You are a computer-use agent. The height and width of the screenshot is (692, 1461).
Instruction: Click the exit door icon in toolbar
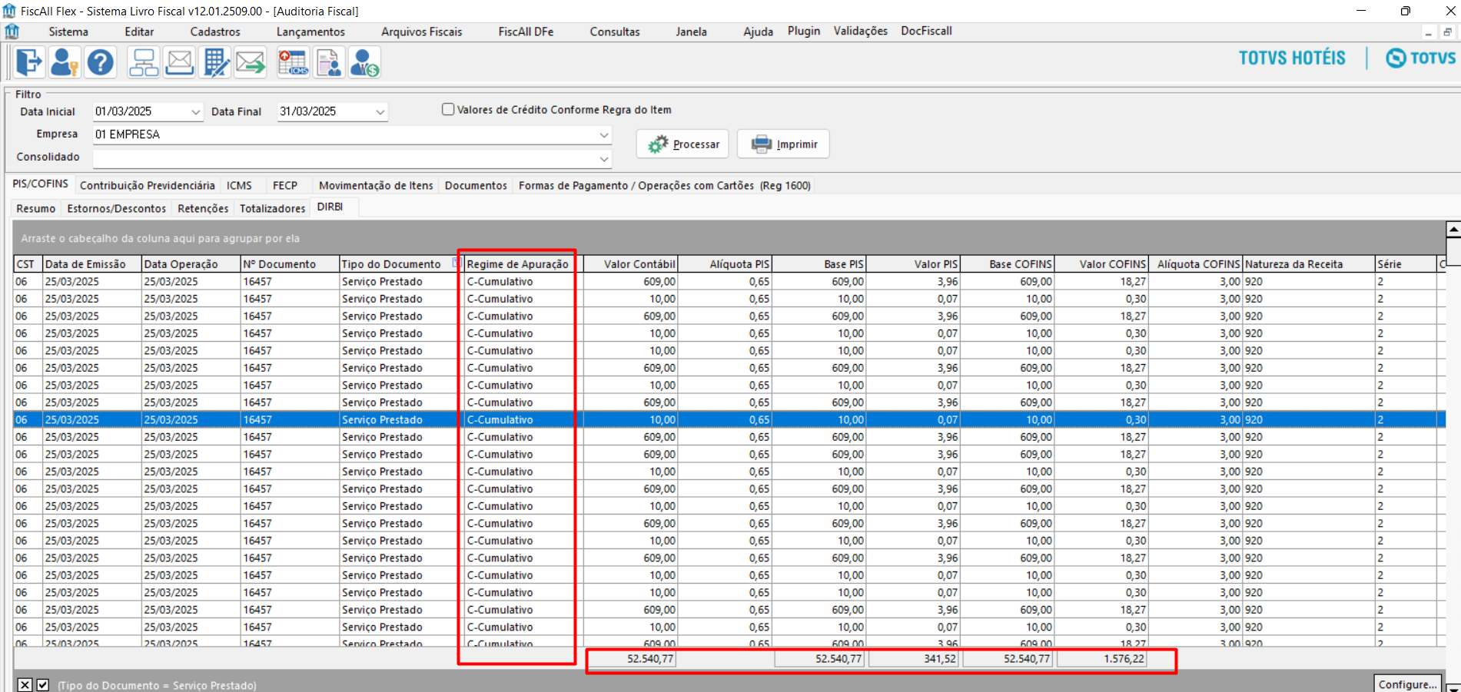(x=29, y=62)
